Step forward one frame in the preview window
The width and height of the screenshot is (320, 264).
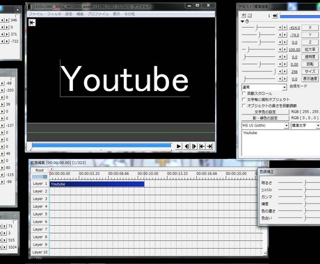pyautogui.click(x=194, y=147)
